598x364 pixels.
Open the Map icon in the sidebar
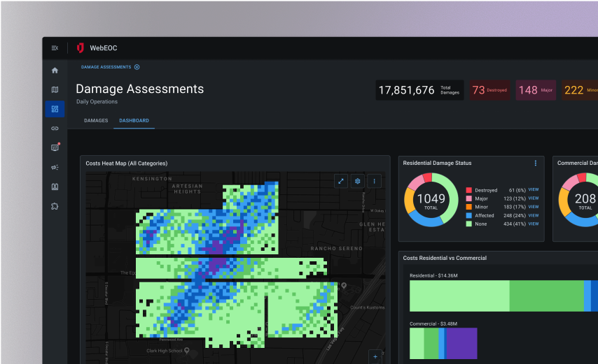tap(55, 89)
